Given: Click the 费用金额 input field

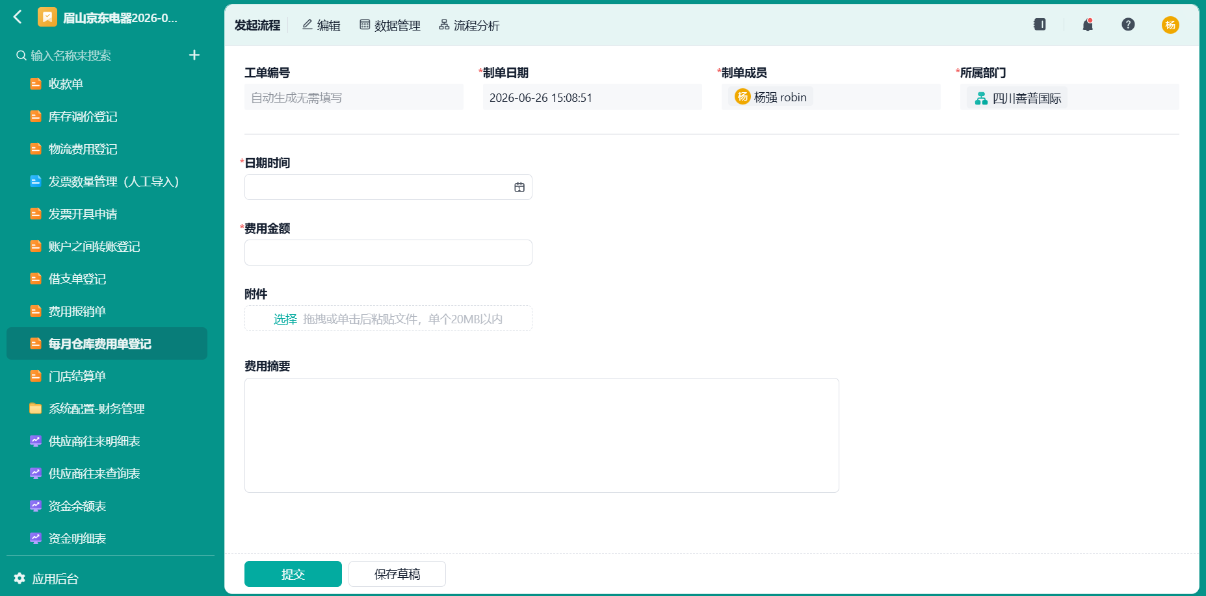Looking at the screenshot, I should tap(388, 253).
